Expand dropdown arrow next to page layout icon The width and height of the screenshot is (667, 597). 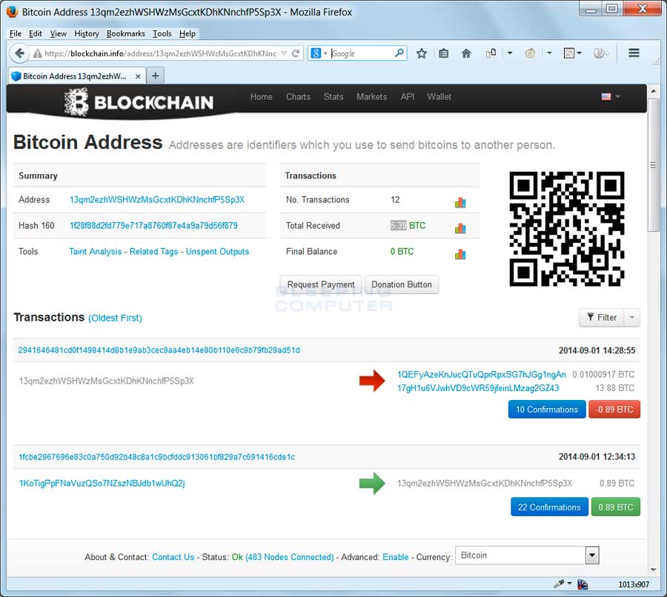510,53
